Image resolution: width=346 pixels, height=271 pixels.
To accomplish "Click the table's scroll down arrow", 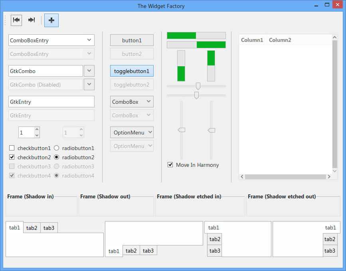I will [334, 171].
